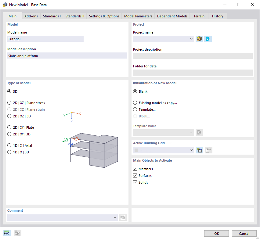The height and width of the screenshot is (240, 260).
Task: Confirm the dialog with OK
Action: click(x=216, y=233)
